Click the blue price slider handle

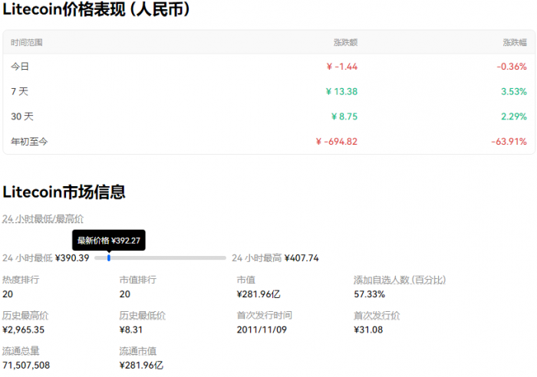click(109, 257)
